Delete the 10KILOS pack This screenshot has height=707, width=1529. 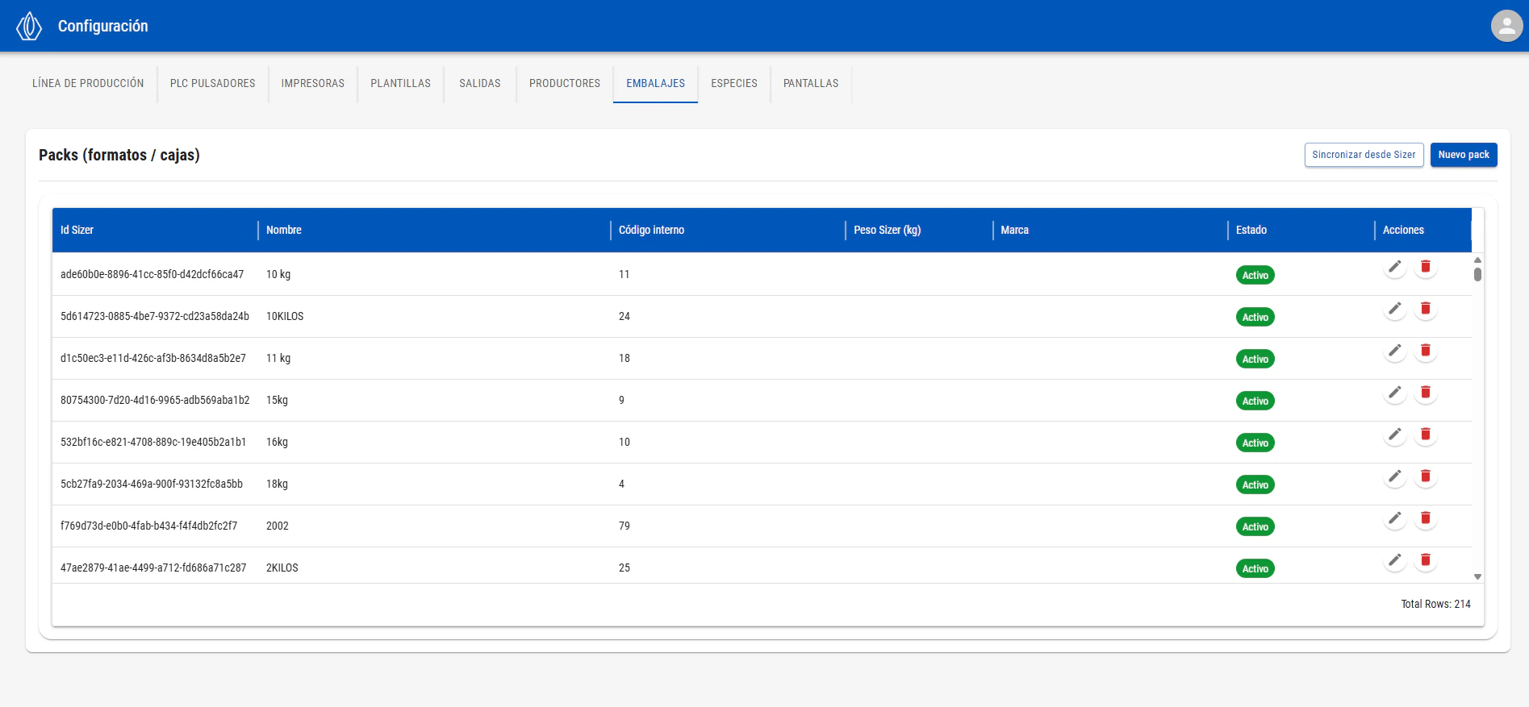click(1426, 309)
